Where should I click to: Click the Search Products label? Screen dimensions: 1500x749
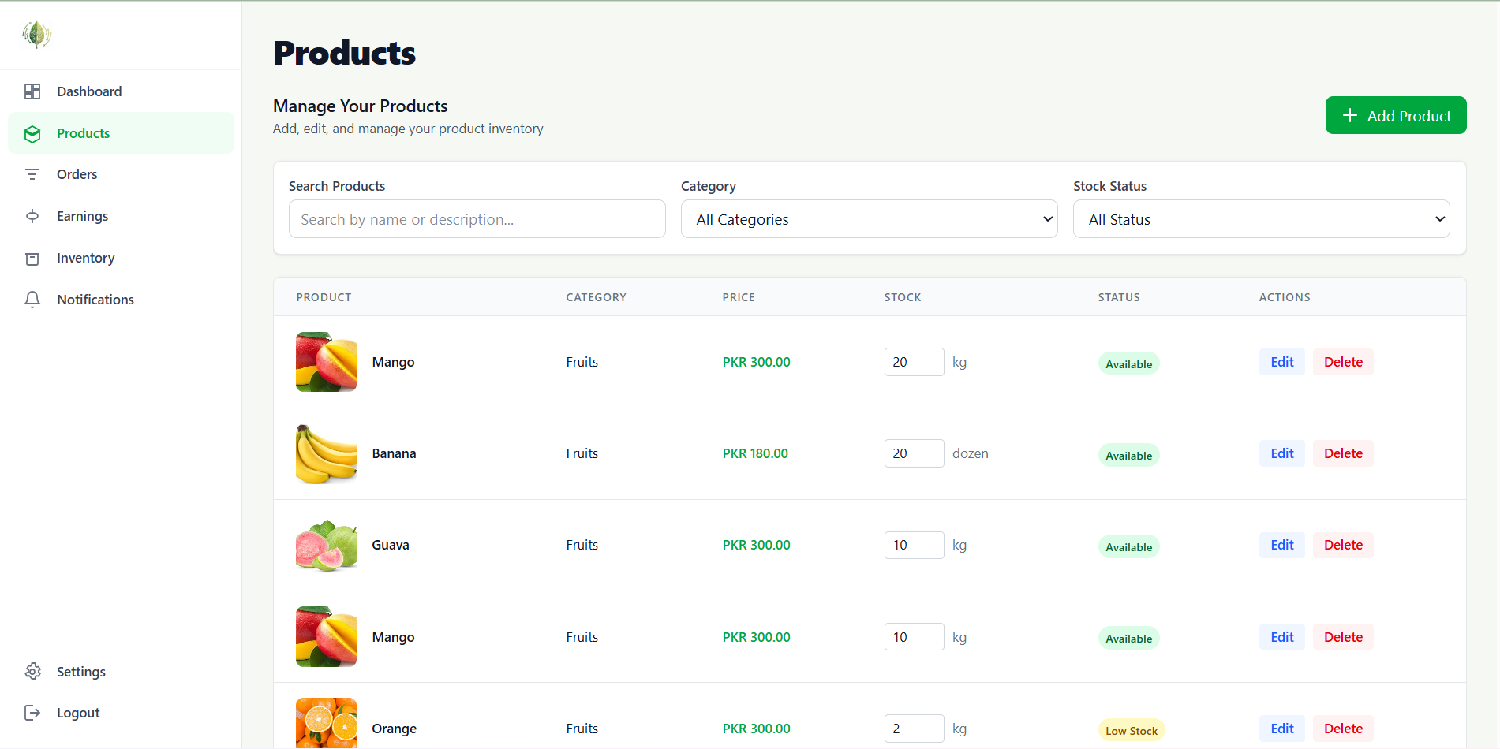coord(337,186)
